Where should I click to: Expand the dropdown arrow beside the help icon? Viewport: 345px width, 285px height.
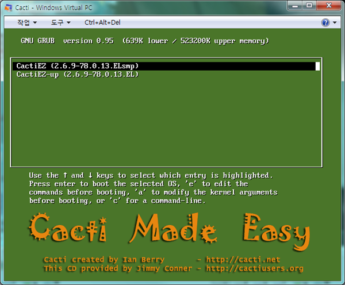pyautogui.click(x=335, y=22)
